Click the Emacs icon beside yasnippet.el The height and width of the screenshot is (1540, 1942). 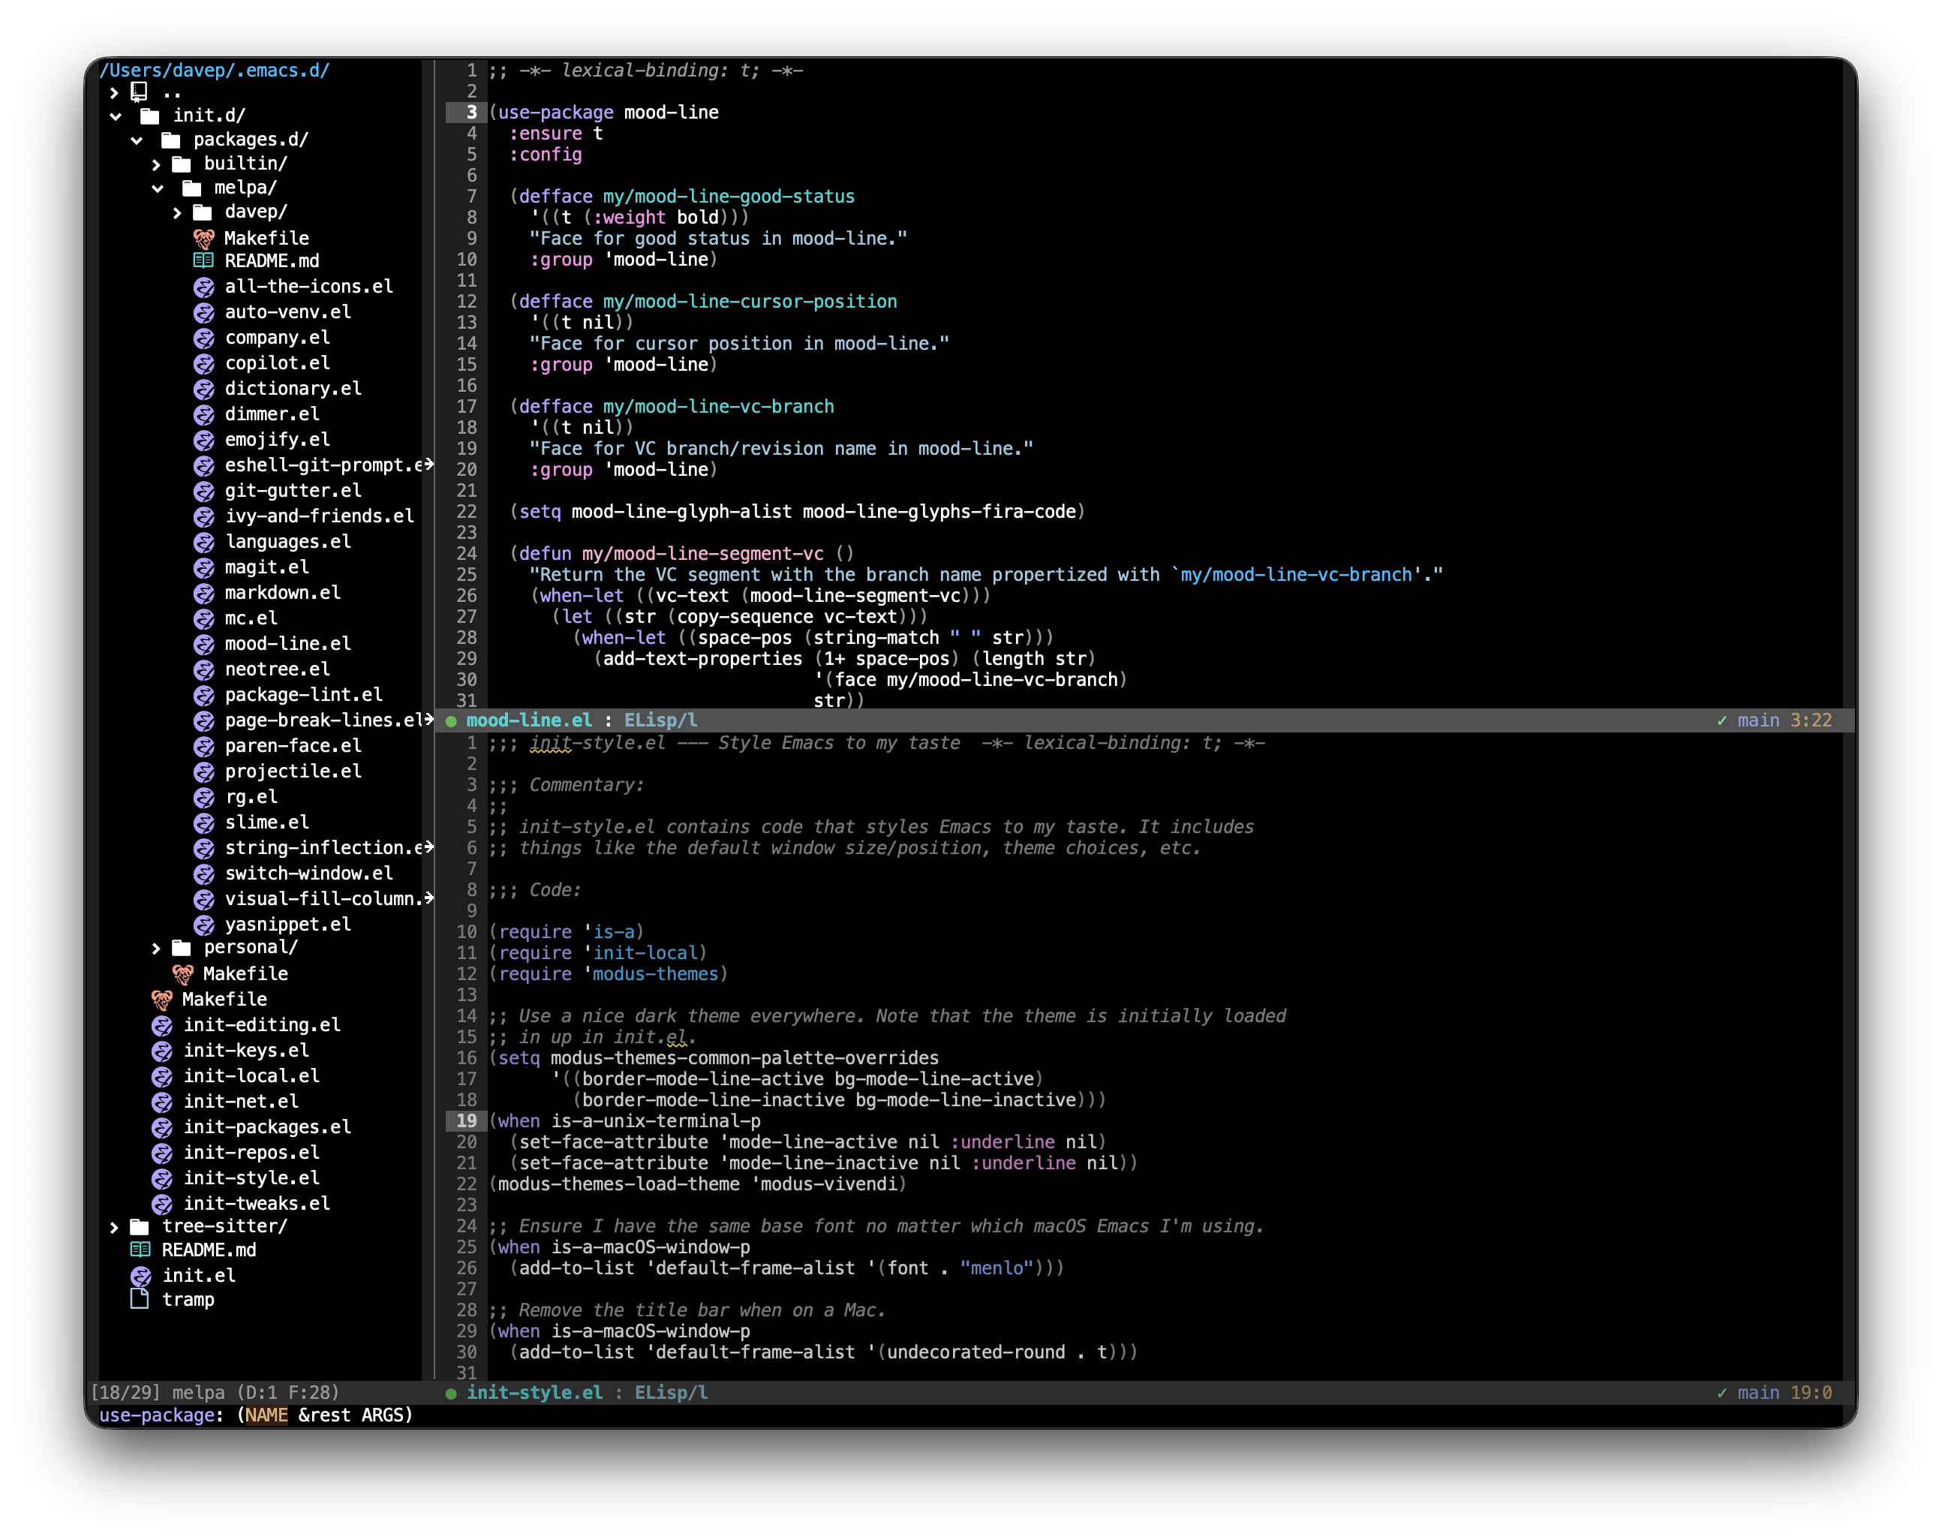coord(204,925)
